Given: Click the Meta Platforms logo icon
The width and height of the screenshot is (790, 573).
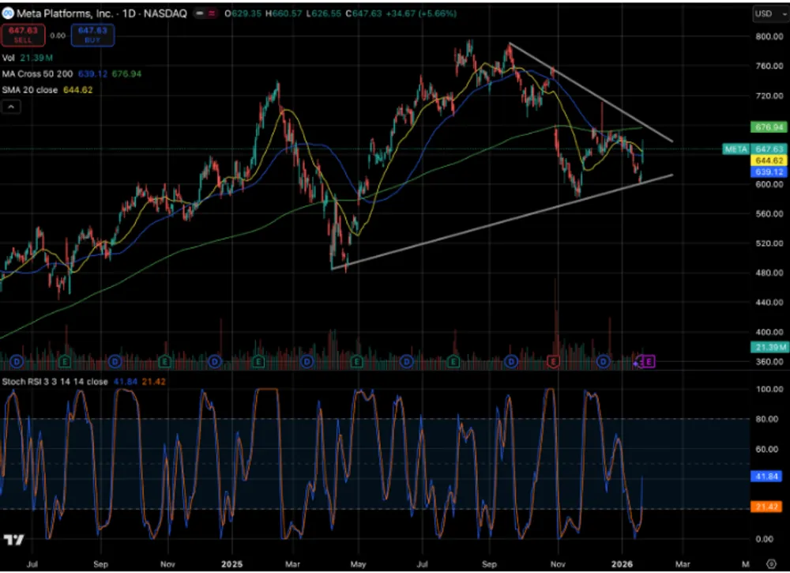Looking at the screenshot, I should (9, 13).
